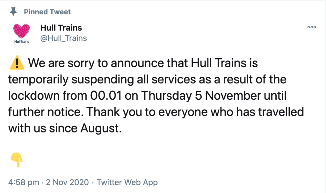Click '00.01' in the tweet
Screen dimensions: 326x193
coord(108,96)
